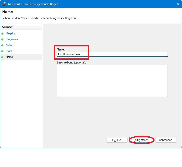The height and width of the screenshot is (167, 182).
Task: Cancel the wizard with Abbrechen
Action: click(166, 140)
